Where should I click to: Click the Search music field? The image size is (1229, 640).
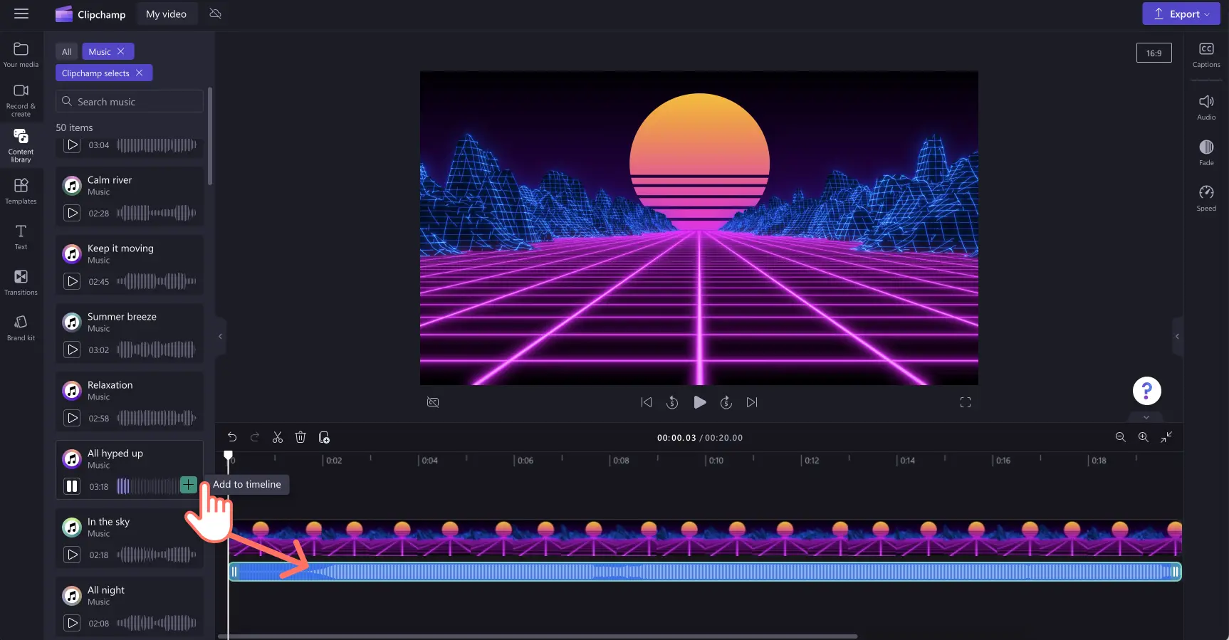[130, 101]
